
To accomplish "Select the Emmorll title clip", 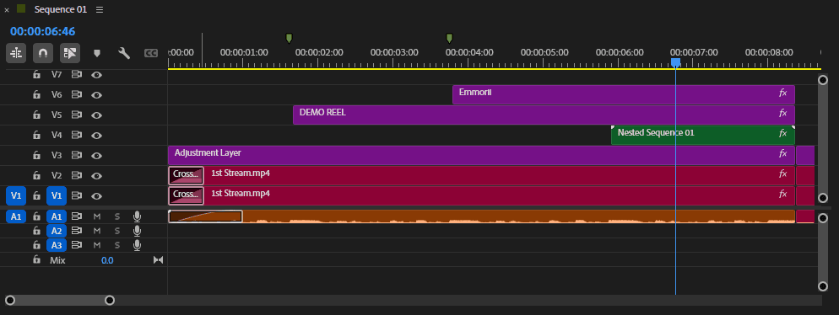I will (x=624, y=94).
